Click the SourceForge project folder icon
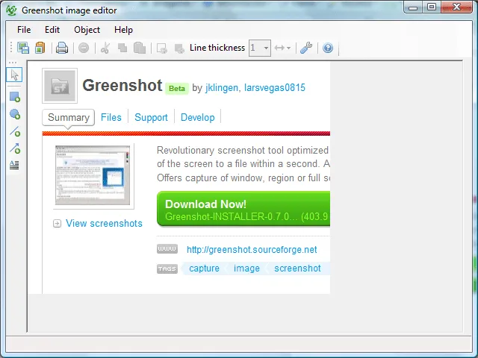 (x=60, y=86)
